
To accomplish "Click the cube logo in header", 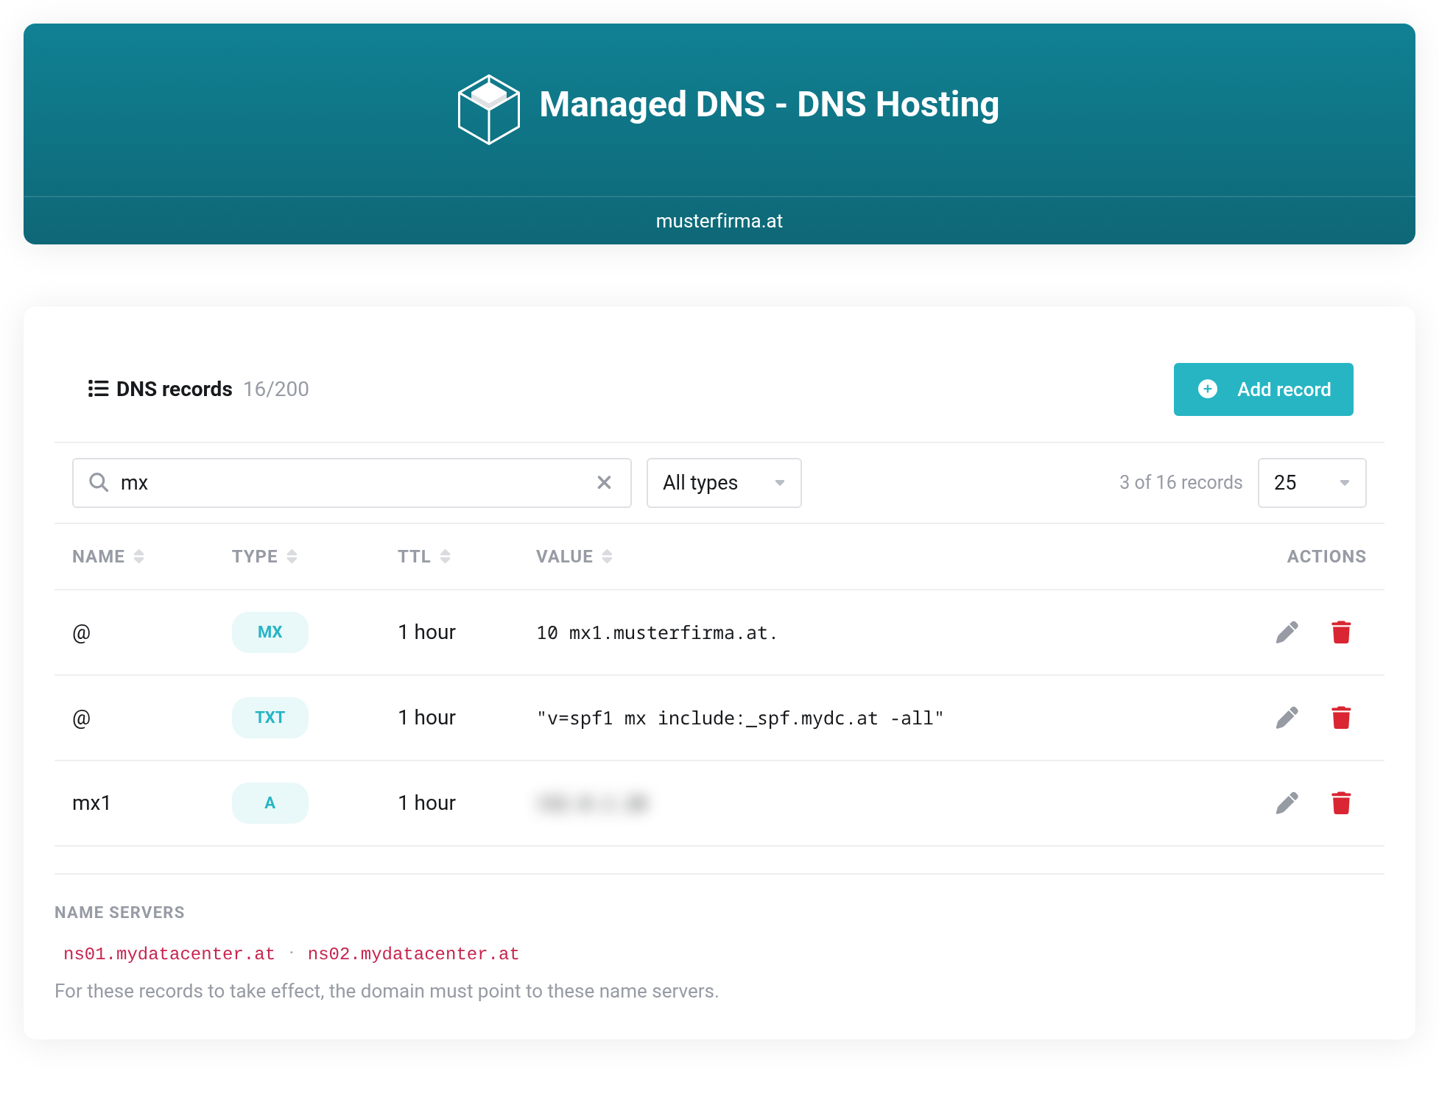I will (x=488, y=109).
